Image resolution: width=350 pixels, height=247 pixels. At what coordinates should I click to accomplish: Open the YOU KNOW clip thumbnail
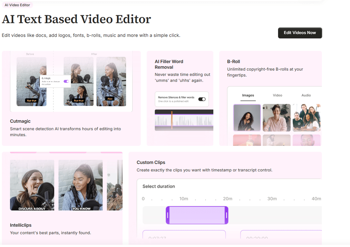(x=81, y=185)
